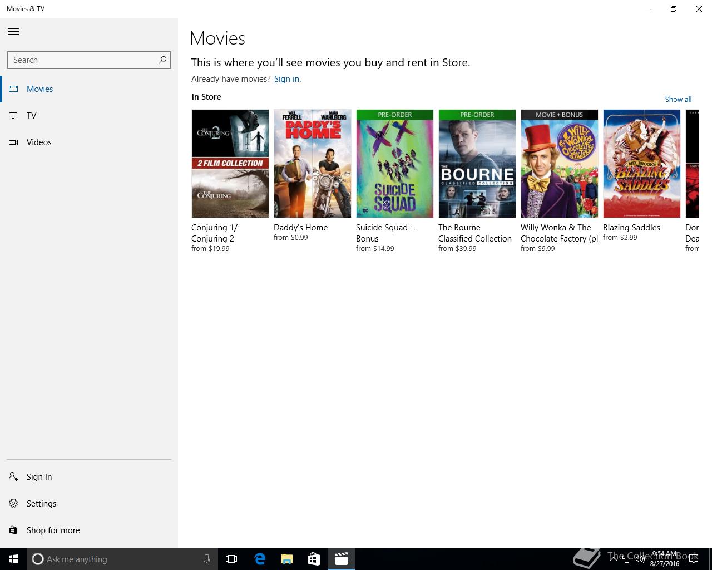712x570 pixels.
Task: Open the Videos section
Action: tap(89, 142)
